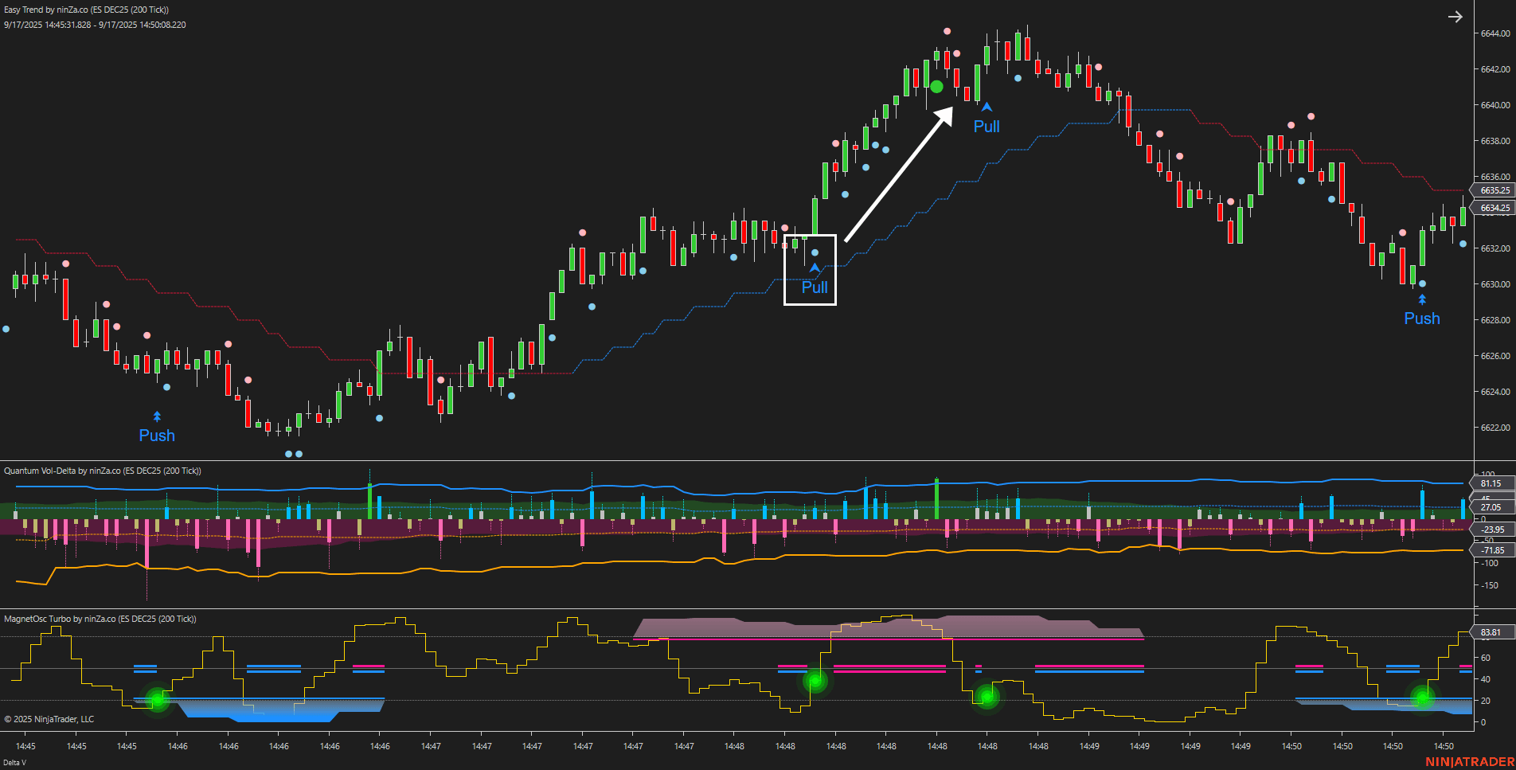This screenshot has width=1516, height=770.
Task: Click the last glowing green MagnetOsc dot at 14:50
Action: click(1422, 698)
